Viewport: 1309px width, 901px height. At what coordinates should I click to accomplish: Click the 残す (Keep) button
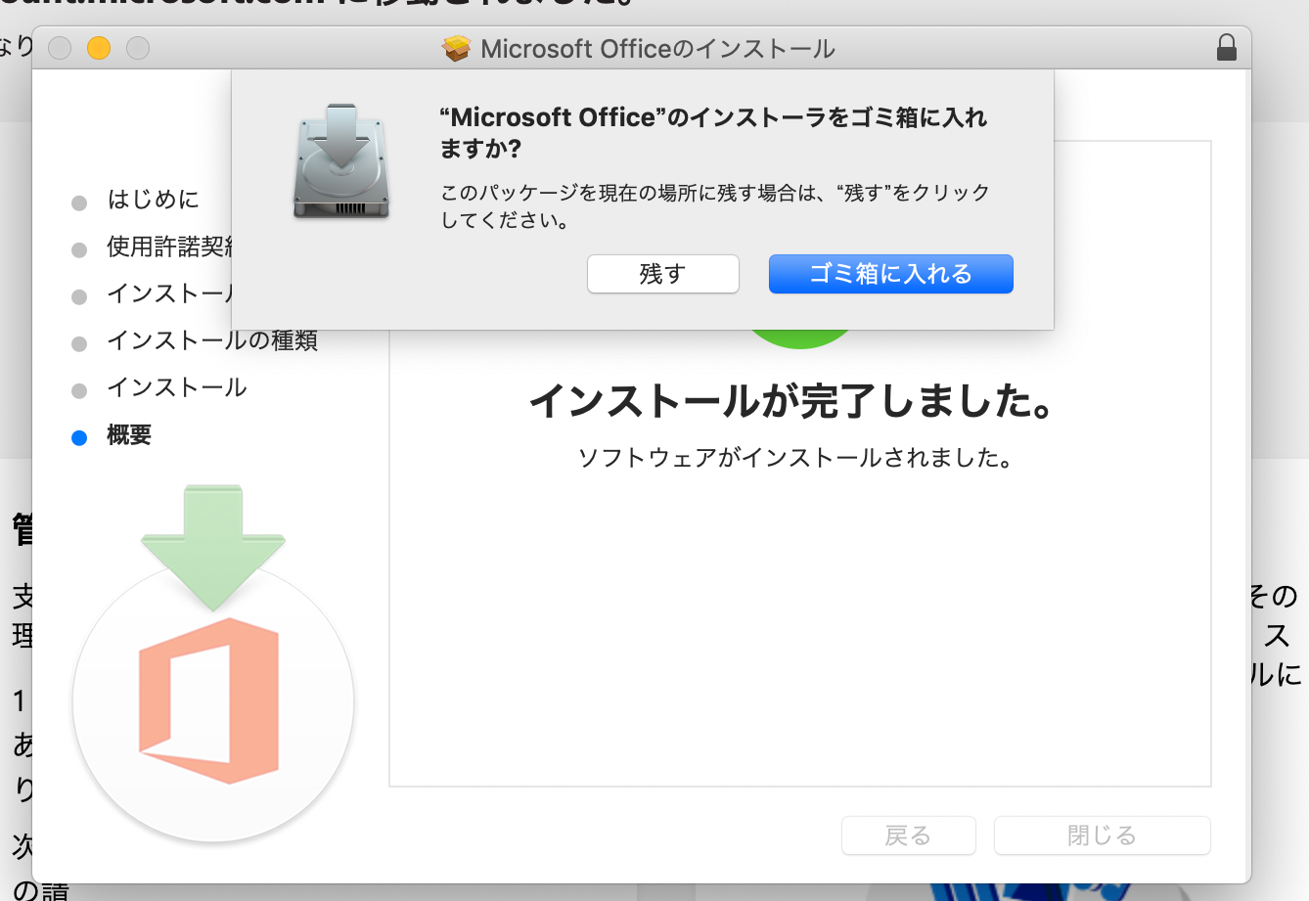coord(662,274)
